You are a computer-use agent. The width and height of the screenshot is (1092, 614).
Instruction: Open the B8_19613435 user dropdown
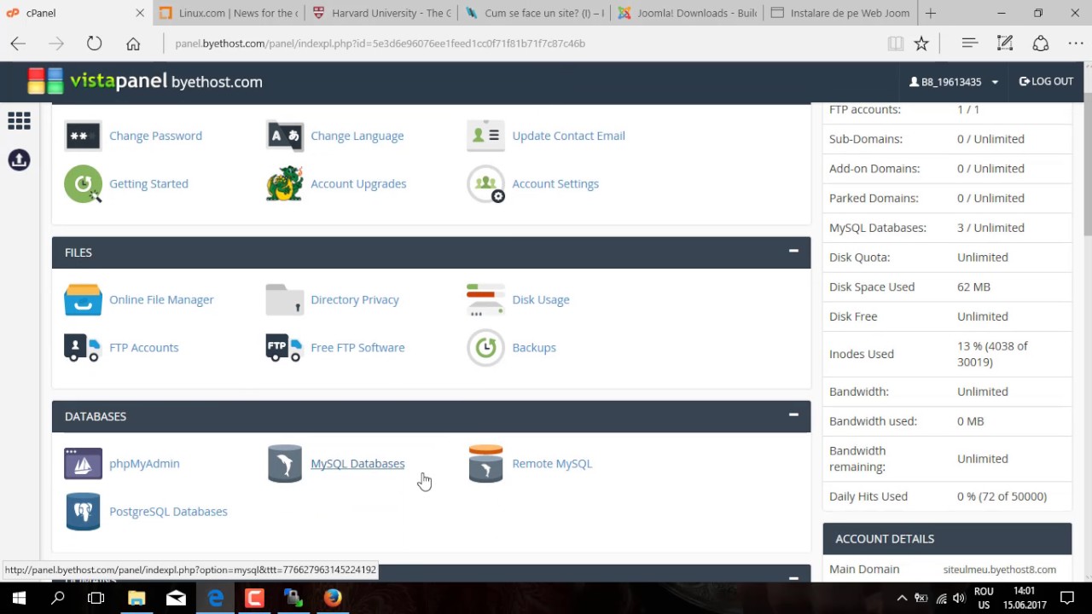[954, 82]
